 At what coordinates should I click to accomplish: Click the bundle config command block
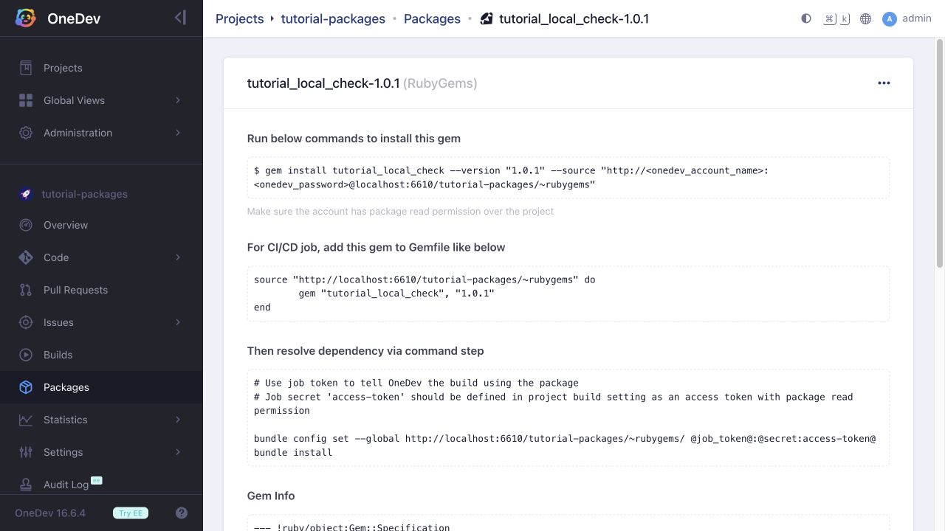[x=568, y=417]
